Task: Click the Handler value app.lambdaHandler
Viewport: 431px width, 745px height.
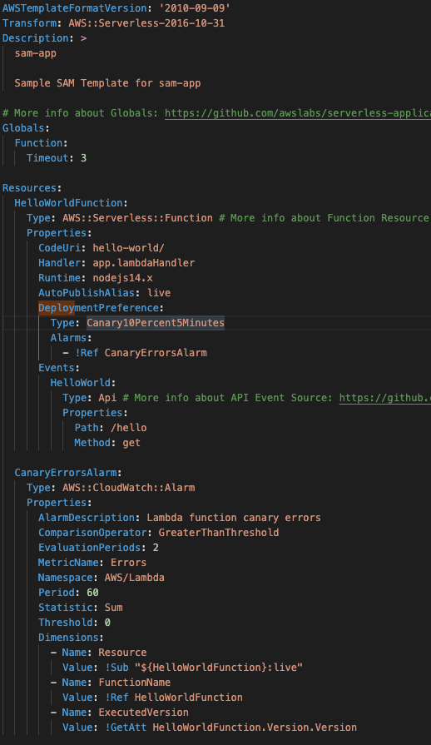Action: pyautogui.click(x=143, y=263)
